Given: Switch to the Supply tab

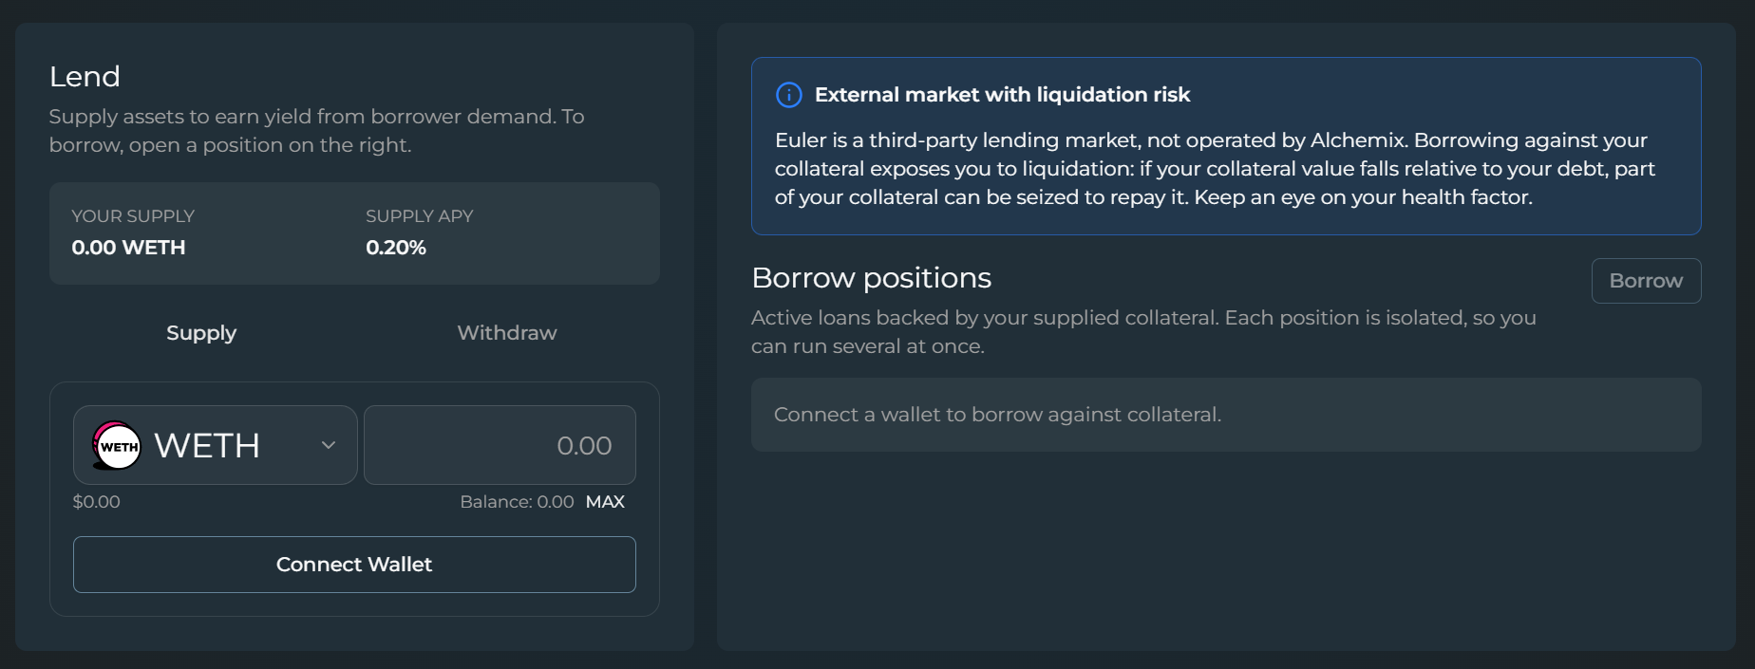Looking at the screenshot, I should 201,333.
